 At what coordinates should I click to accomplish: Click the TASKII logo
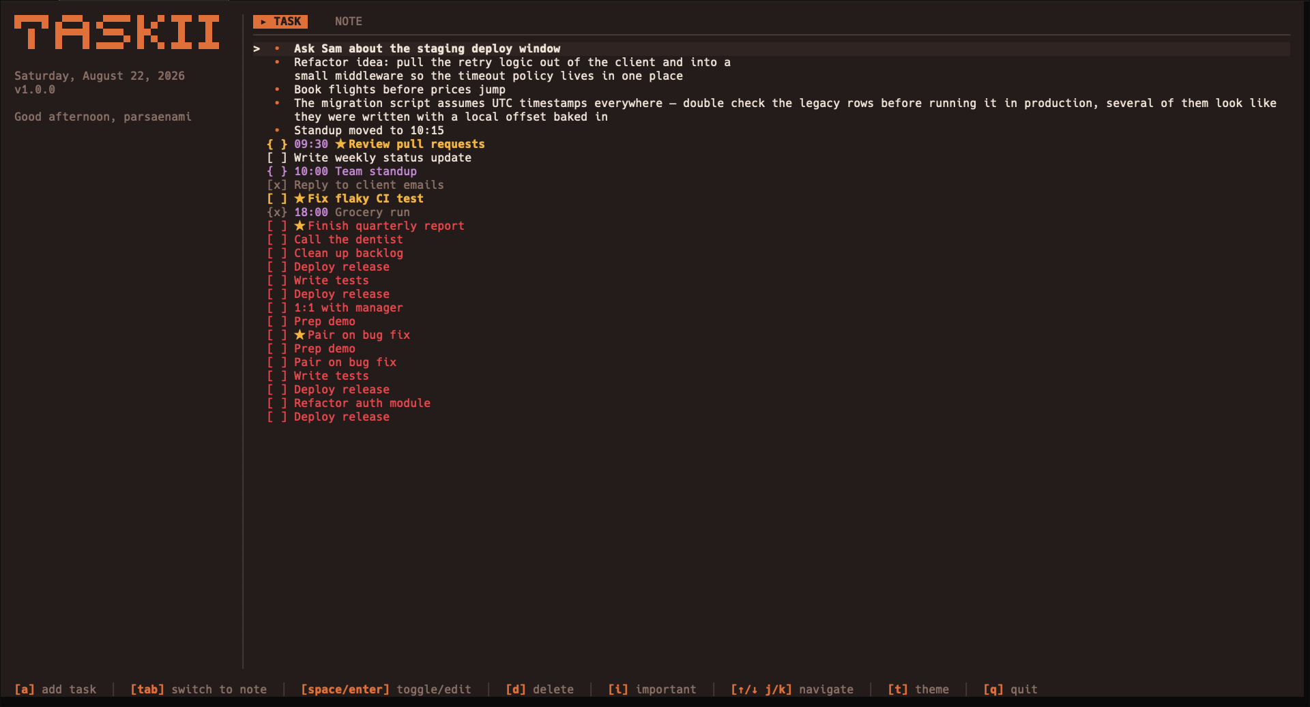pos(117,33)
